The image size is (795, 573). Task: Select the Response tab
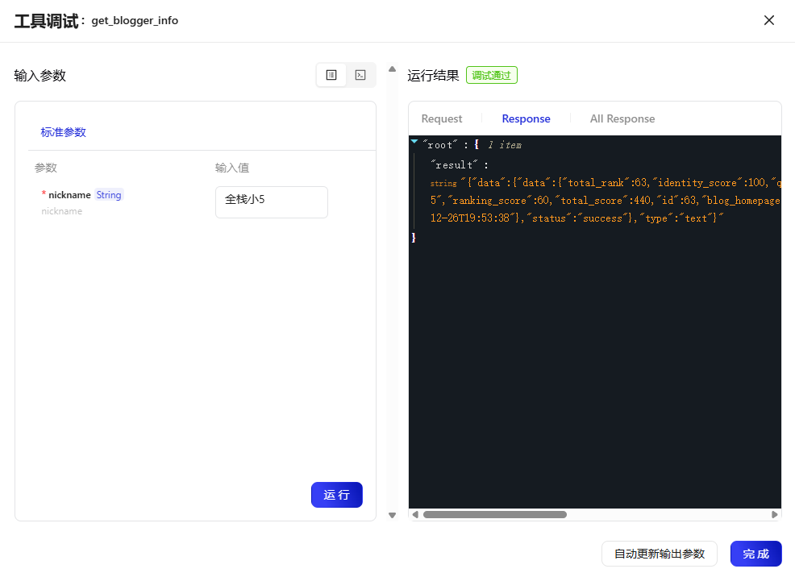[526, 118]
